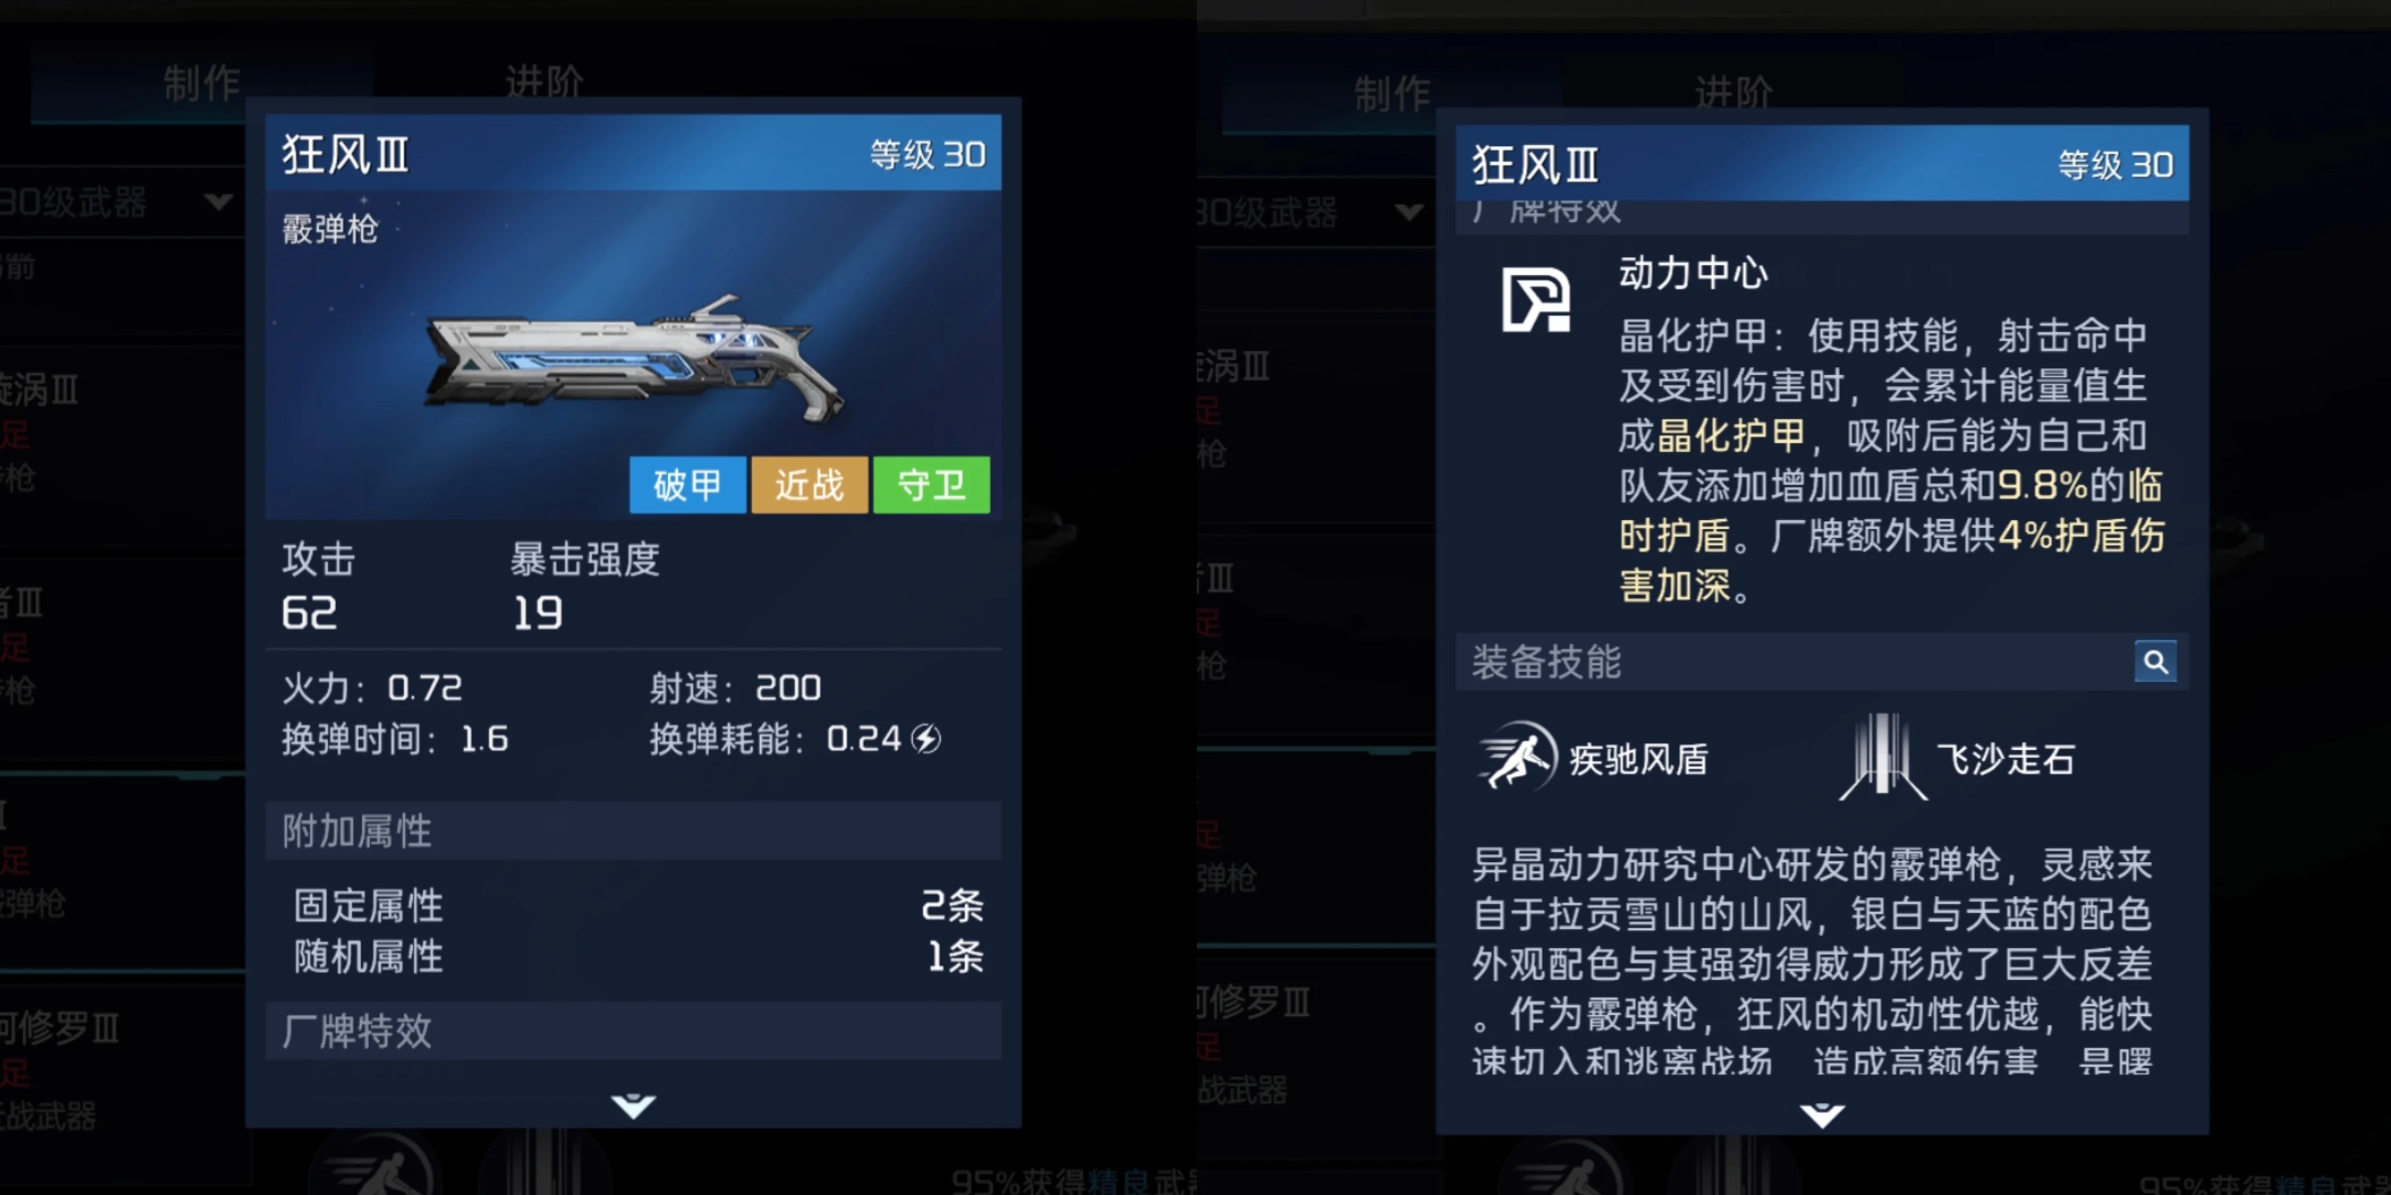Click the 厂牌特效 section header

(633, 1031)
